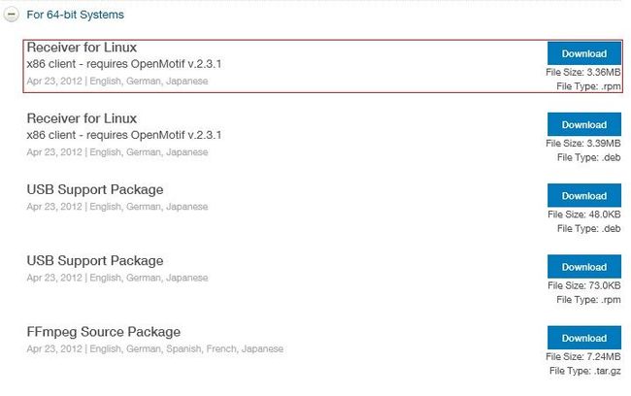Click the File Size 7.24MB label
This screenshot has height=396, width=631.
tap(583, 356)
